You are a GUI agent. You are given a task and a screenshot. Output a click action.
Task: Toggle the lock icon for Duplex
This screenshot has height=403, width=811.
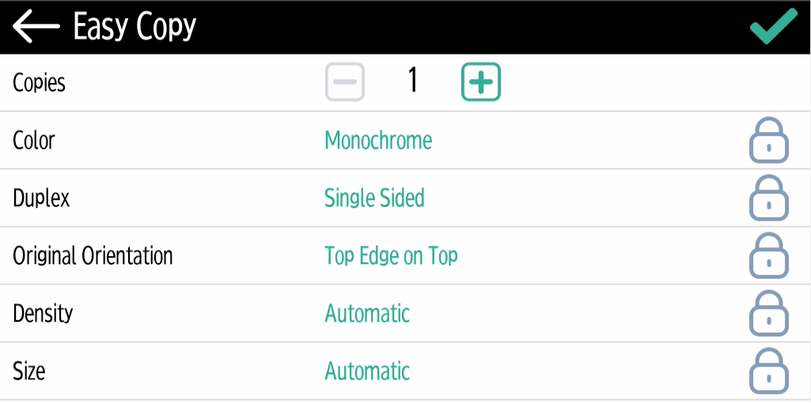(768, 198)
